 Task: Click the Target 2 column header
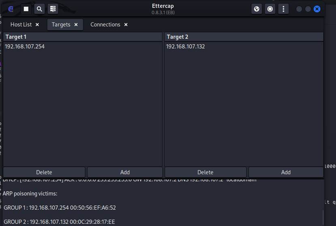coord(244,37)
